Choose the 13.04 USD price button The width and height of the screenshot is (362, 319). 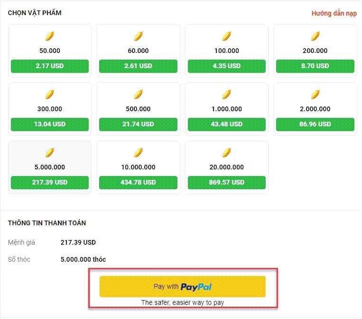[x=50, y=124]
